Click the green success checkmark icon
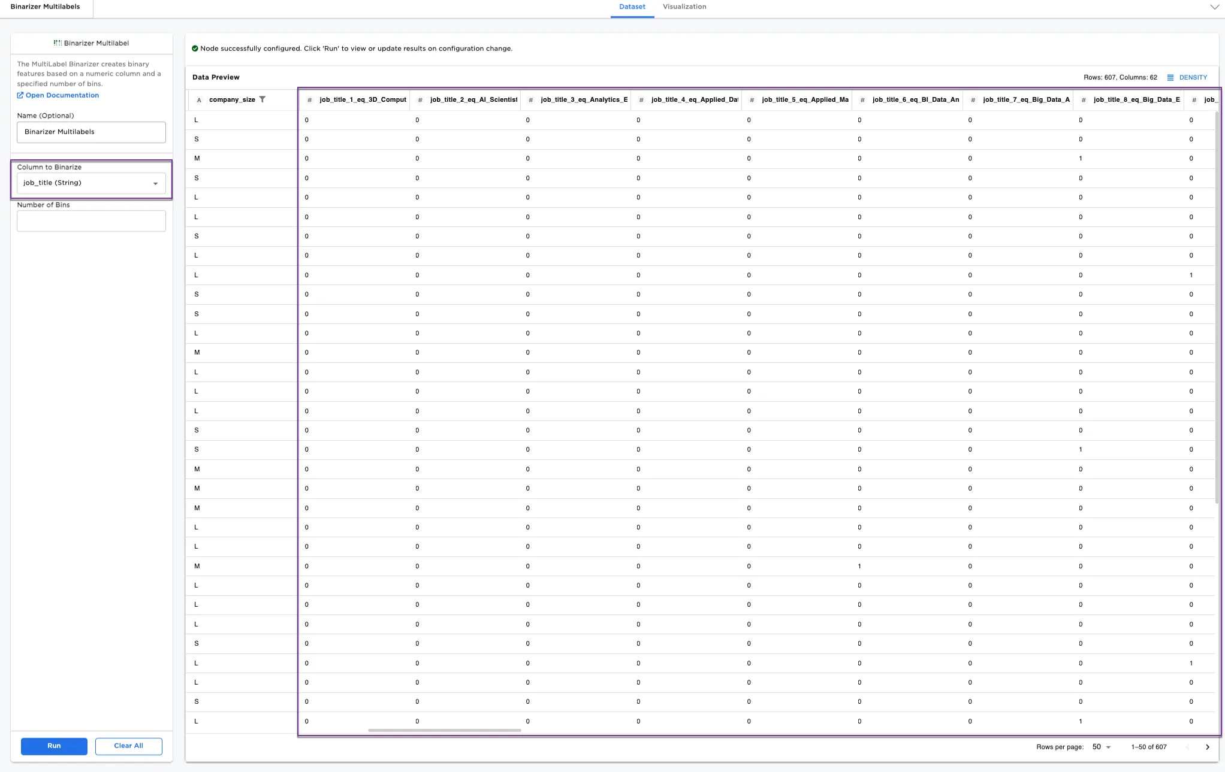The height and width of the screenshot is (772, 1225). (195, 49)
